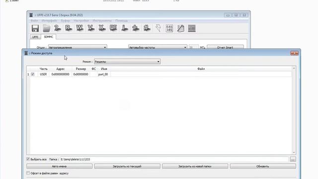This screenshot has width=318, height=179.
Task: Click the FF blank check toolbar icon
Action: pyautogui.click(x=113, y=28)
